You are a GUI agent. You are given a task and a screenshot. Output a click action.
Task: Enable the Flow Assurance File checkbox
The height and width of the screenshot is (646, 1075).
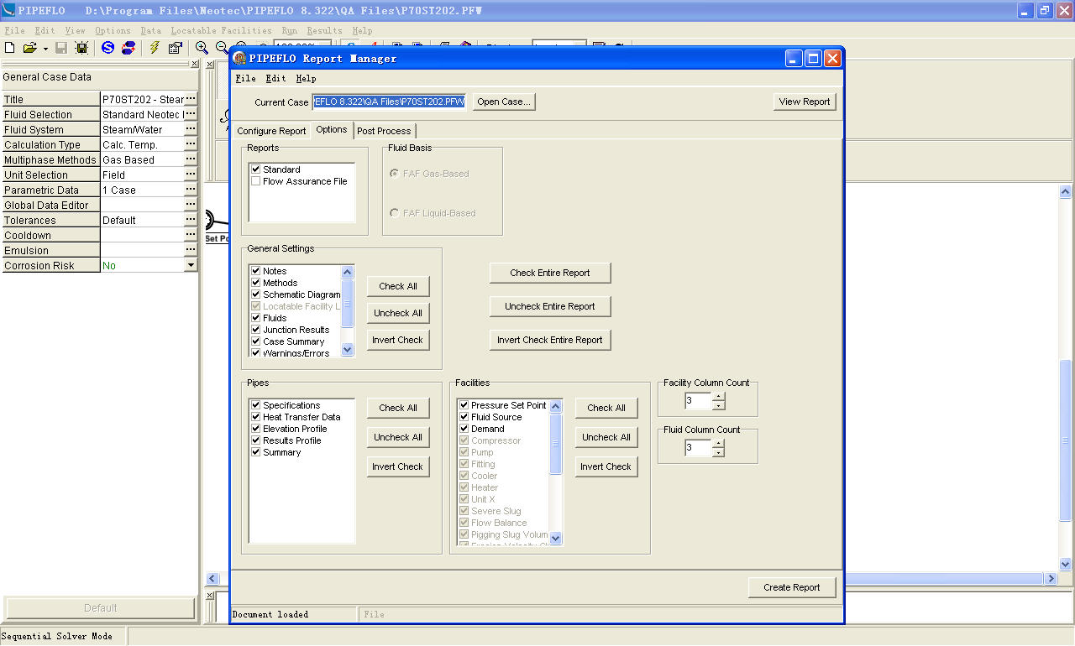255,181
